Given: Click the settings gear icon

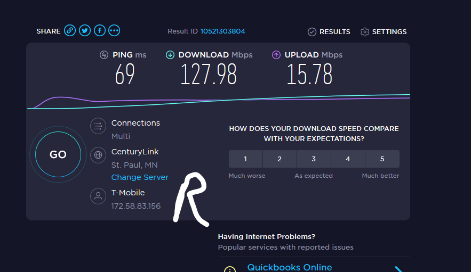Looking at the screenshot, I should pos(365,32).
